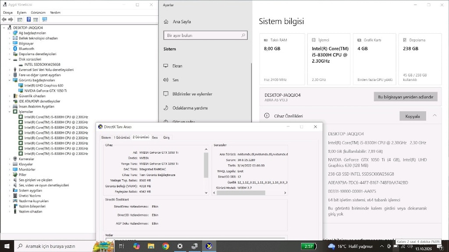Select NVIDIA GeForce GTX 1050 Ti in Device Manager tree
Screen dimensions: 449x252
click(x=45, y=91)
